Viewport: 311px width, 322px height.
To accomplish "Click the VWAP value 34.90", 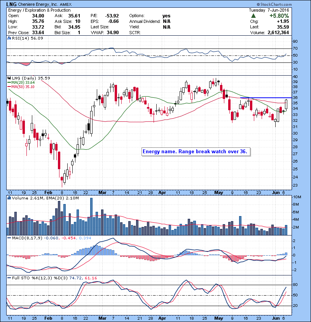I will [113, 33].
